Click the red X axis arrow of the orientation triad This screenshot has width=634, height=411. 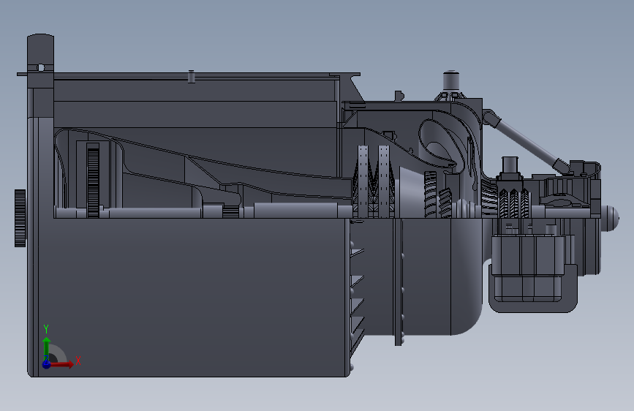point(61,364)
